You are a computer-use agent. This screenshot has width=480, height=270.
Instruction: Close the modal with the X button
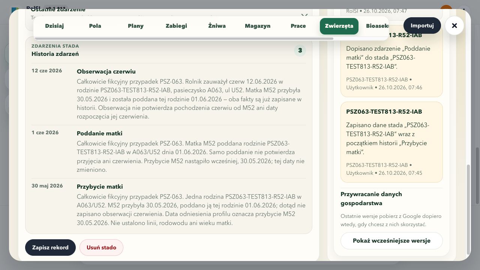(454, 25)
